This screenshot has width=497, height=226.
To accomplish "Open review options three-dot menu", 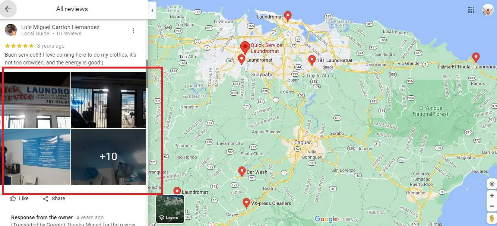I will 133,30.
